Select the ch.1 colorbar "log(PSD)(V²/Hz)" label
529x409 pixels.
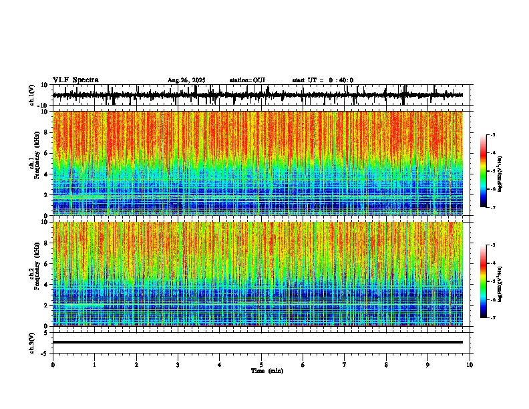tap(500, 174)
